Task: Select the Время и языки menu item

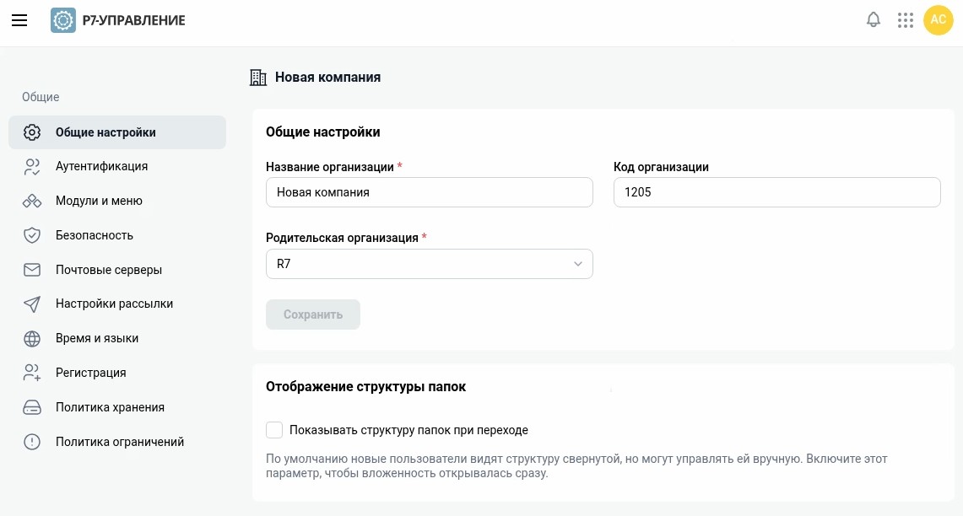Action: 117,338
